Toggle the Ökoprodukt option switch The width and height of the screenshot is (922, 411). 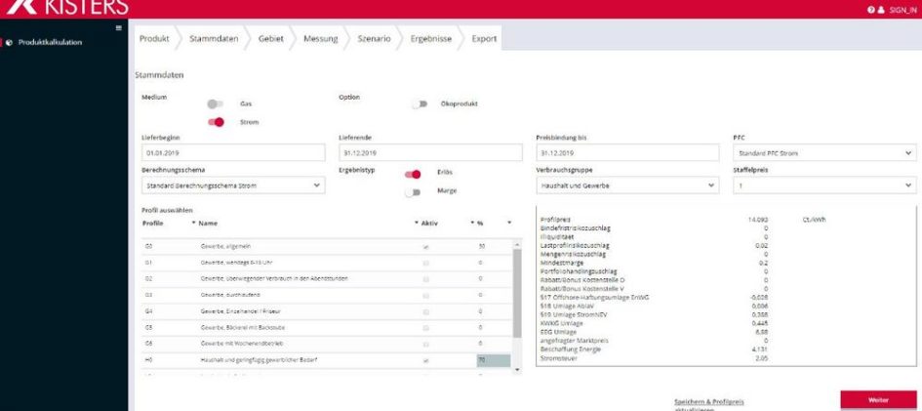point(420,104)
